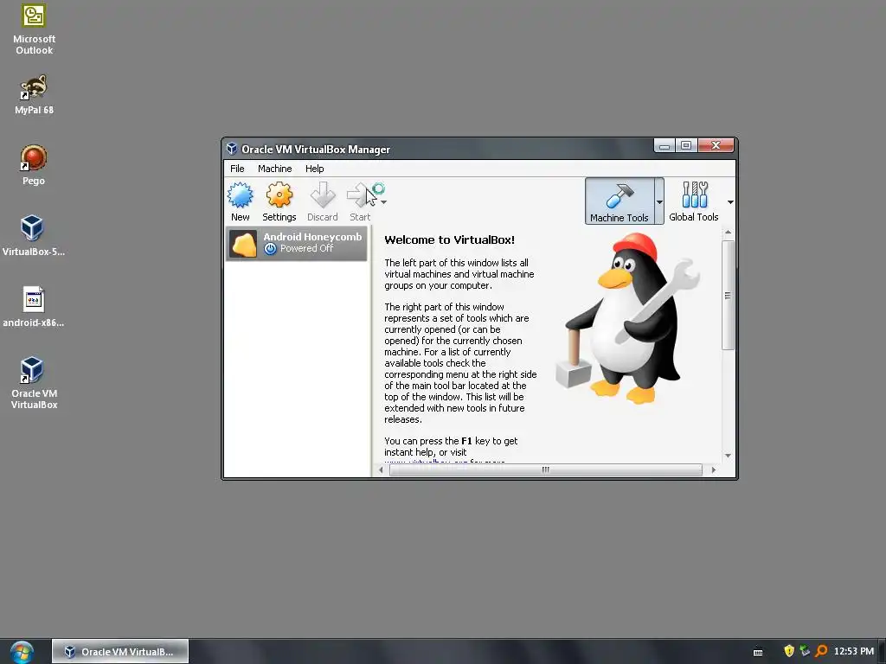Close the VirtualBox Manager window
The width and height of the screenshot is (886, 664).
(716, 145)
